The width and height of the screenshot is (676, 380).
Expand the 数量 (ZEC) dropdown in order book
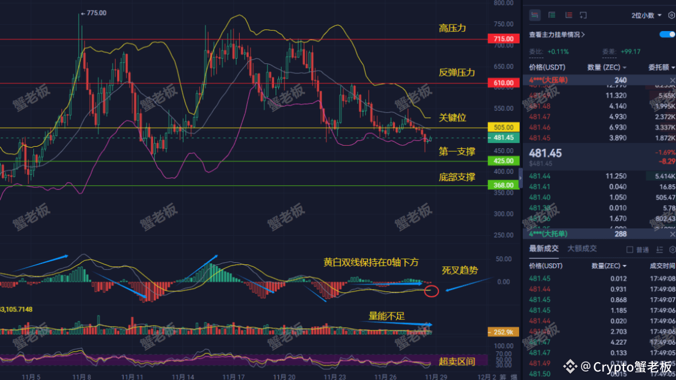pyautogui.click(x=607, y=68)
